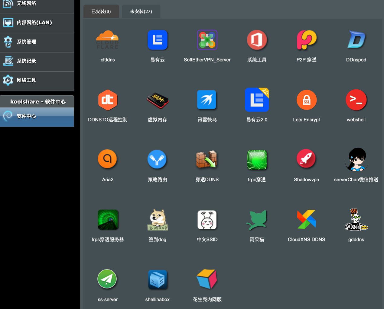Image resolution: width=384 pixels, height=309 pixels.
Task: Click the koolshare - 软件中心 header
Action: pyautogui.click(x=37, y=102)
